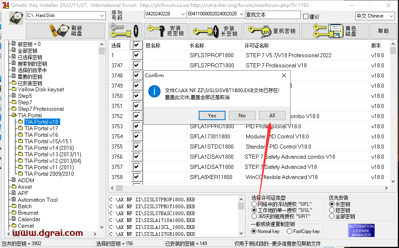399x248 pixels.
Task: Select floating license "SIFL" radio option
Action: pos(254,204)
